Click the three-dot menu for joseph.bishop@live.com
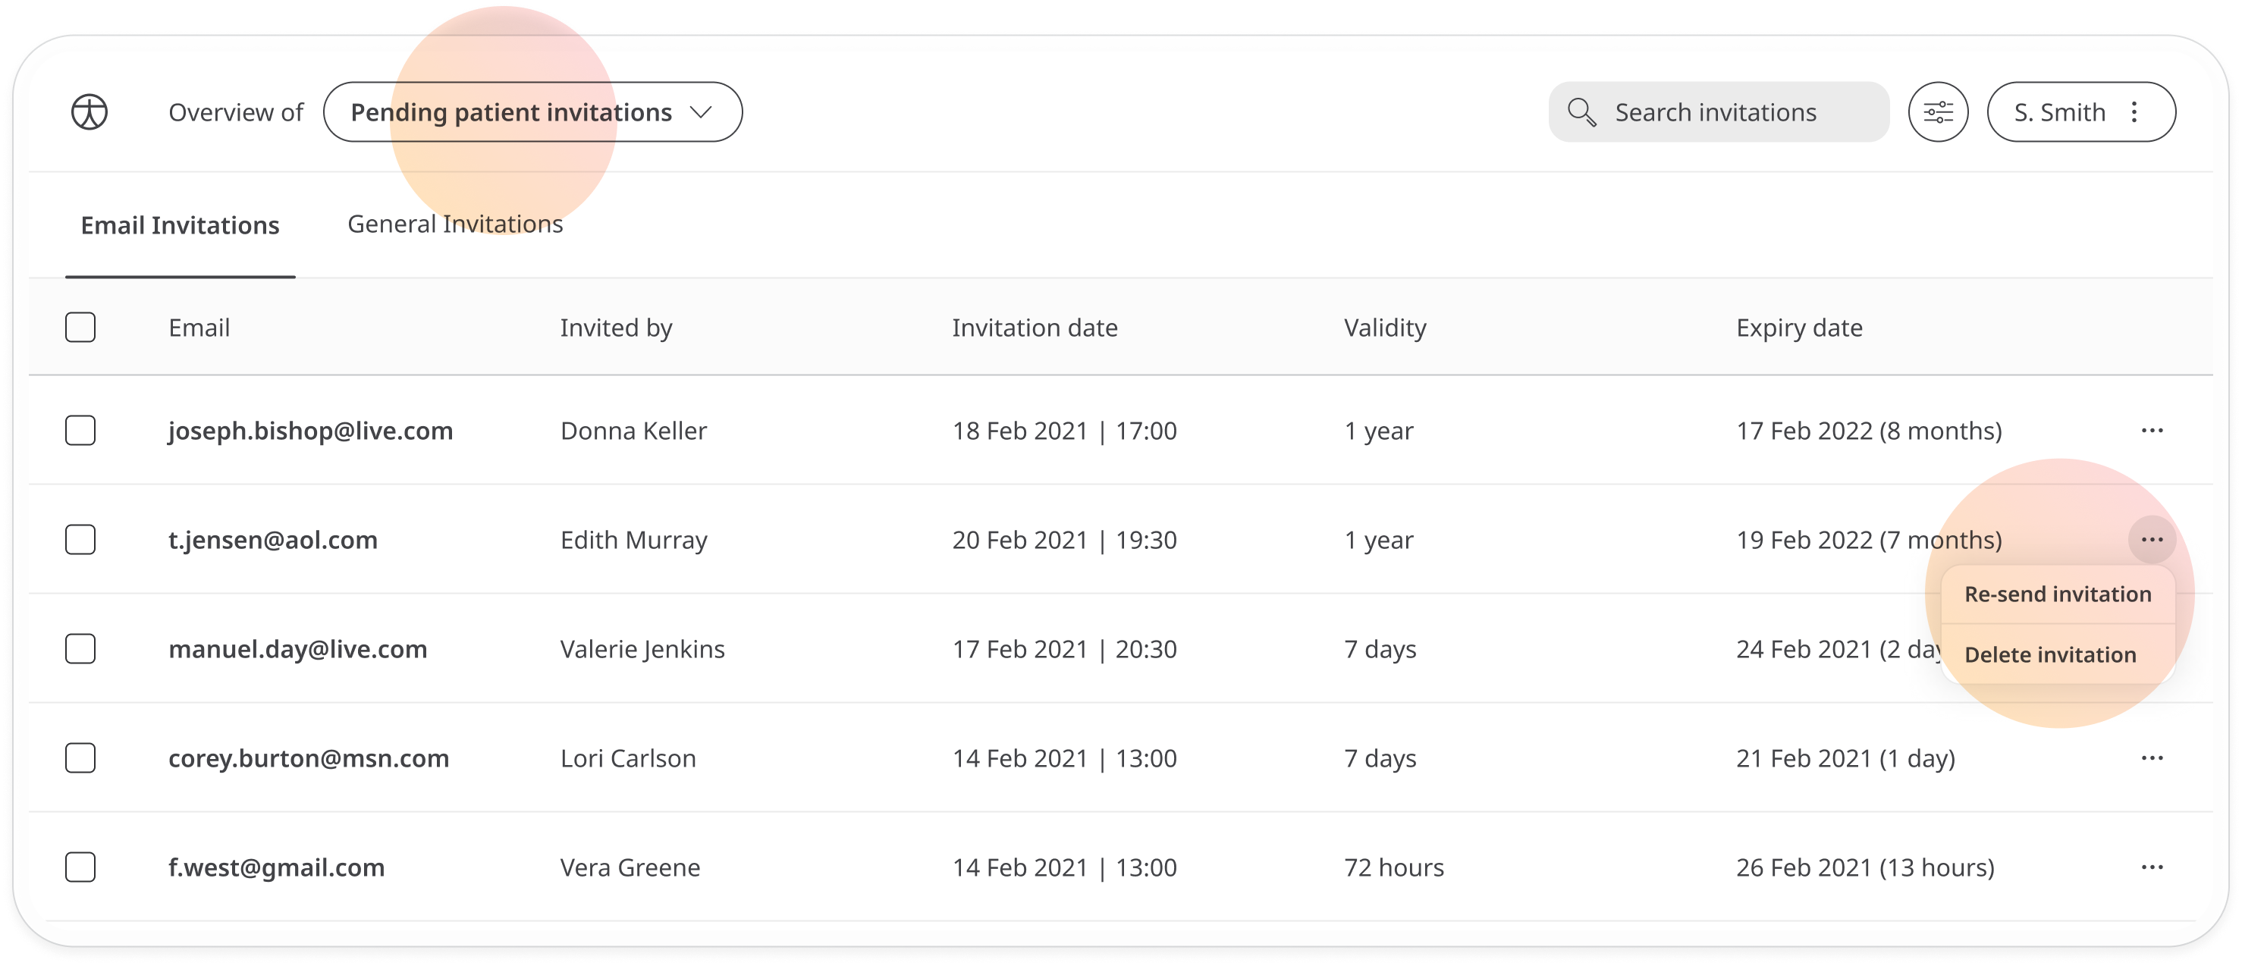This screenshot has height=966, width=2242. (2152, 430)
